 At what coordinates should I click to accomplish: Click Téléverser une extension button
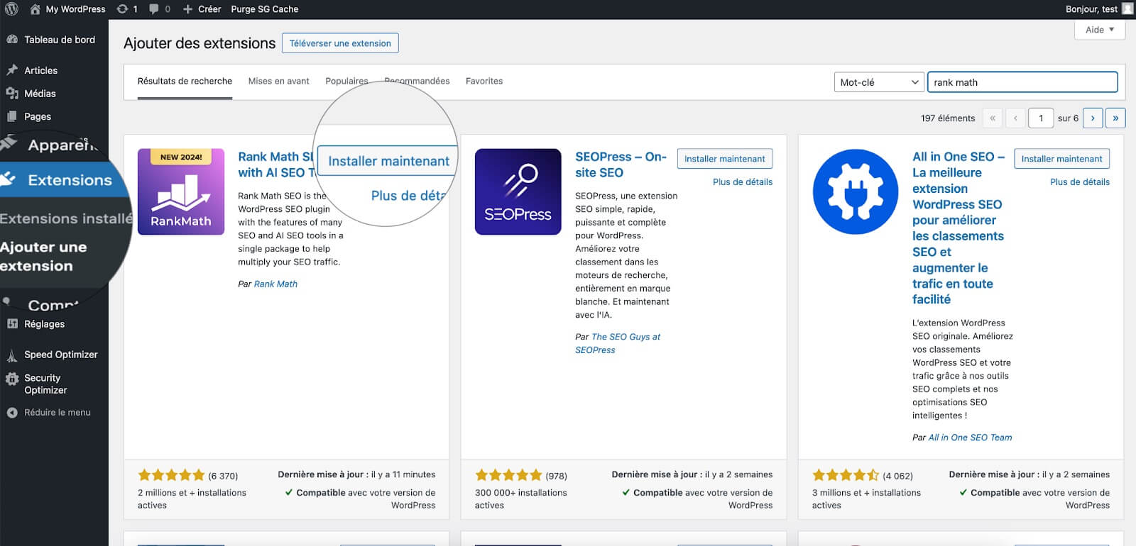click(340, 43)
